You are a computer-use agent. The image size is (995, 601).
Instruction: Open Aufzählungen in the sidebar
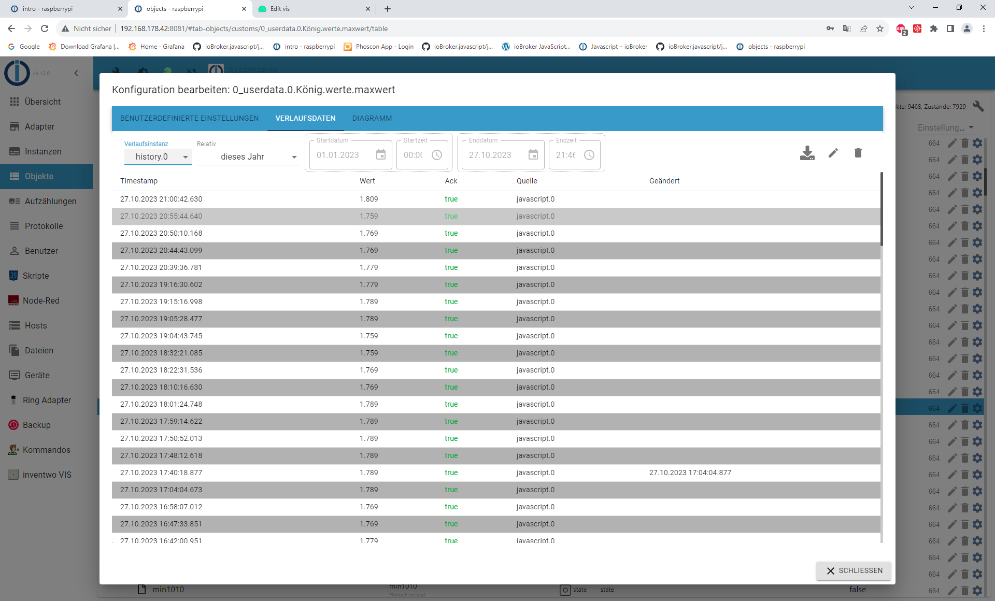click(x=46, y=201)
